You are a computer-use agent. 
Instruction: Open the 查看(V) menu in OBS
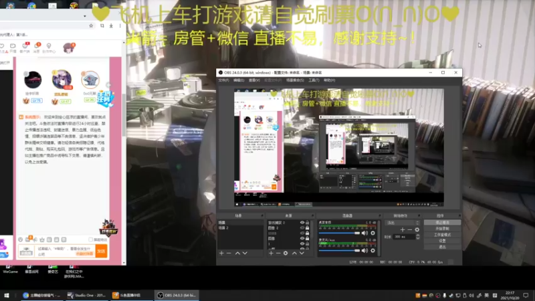pyautogui.click(x=254, y=80)
